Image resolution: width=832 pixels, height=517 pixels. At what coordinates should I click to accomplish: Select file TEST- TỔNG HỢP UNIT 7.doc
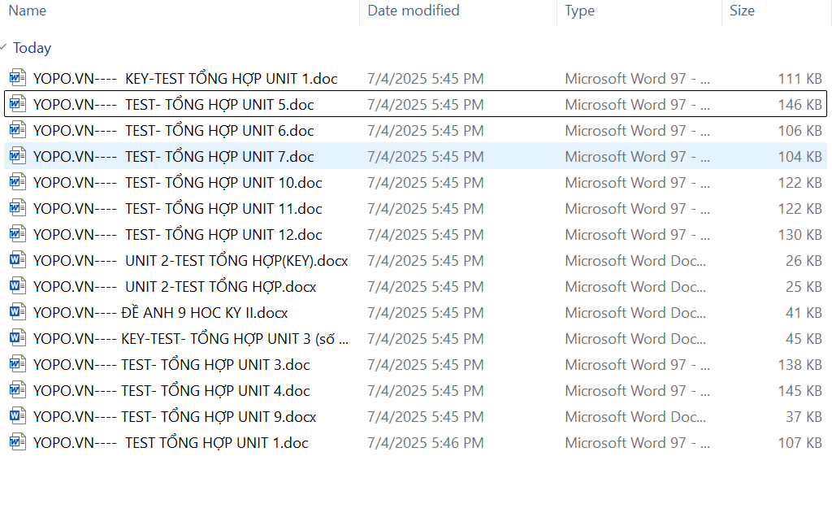tap(173, 157)
